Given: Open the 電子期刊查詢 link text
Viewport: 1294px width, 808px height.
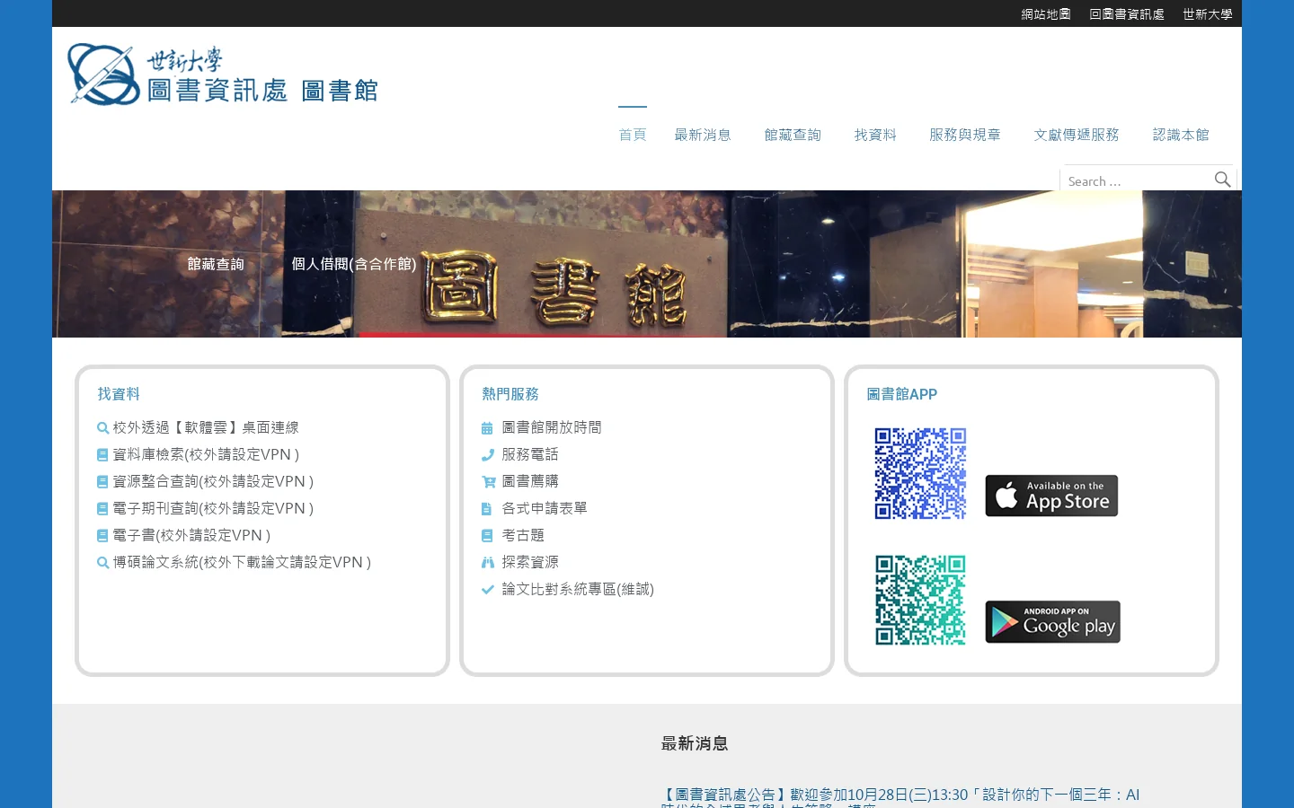Looking at the screenshot, I should pyautogui.click(x=213, y=508).
